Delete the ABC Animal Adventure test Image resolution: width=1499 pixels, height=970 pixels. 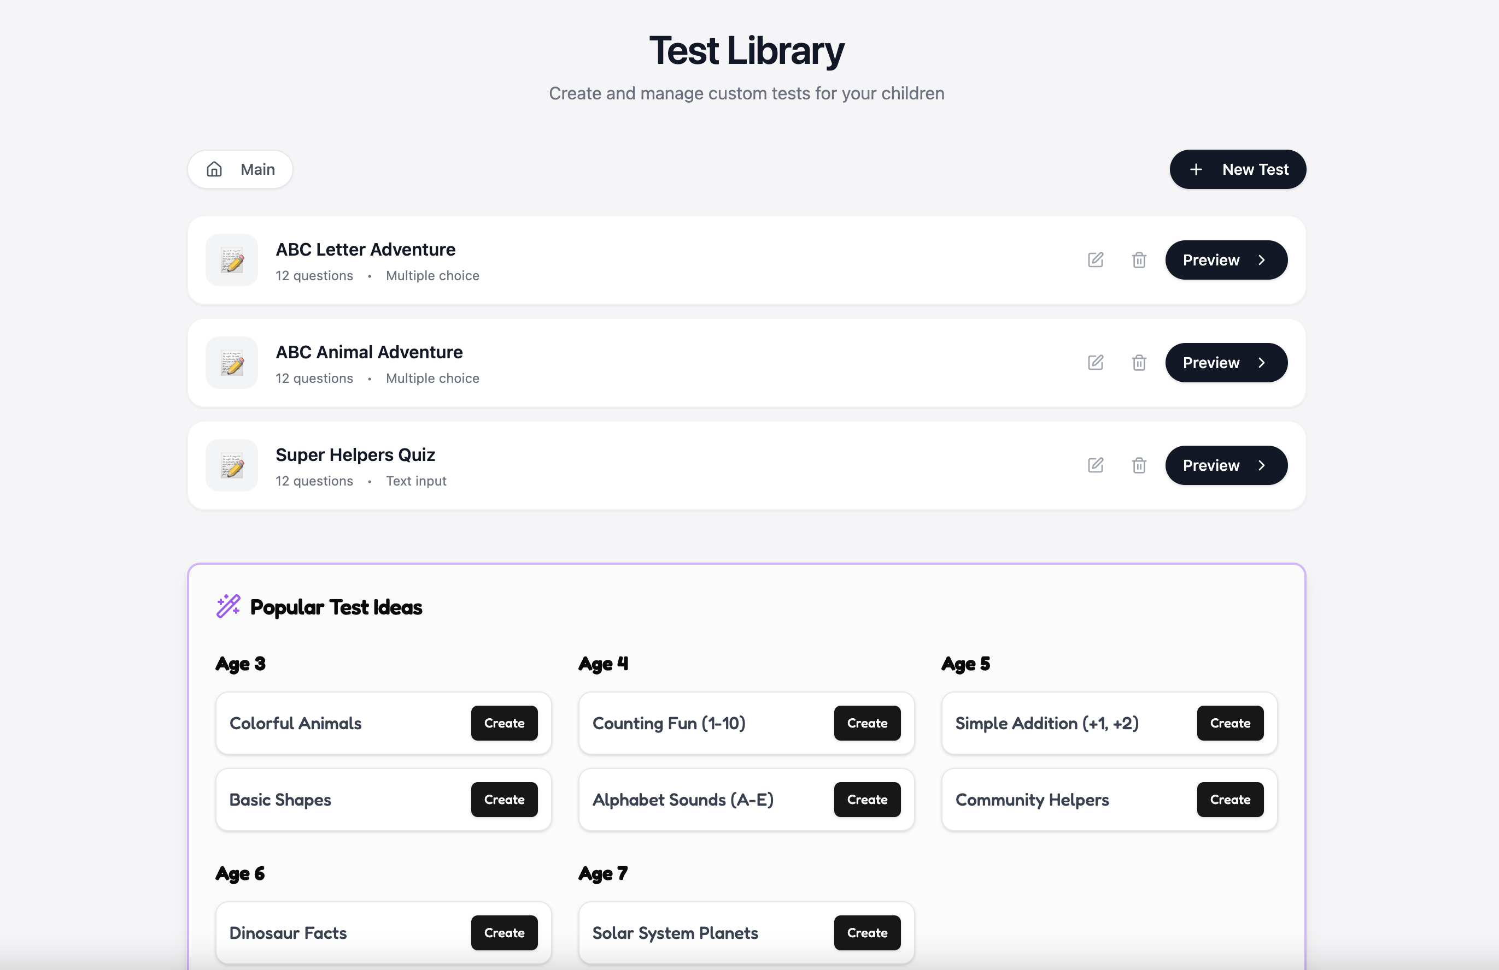pyautogui.click(x=1138, y=362)
